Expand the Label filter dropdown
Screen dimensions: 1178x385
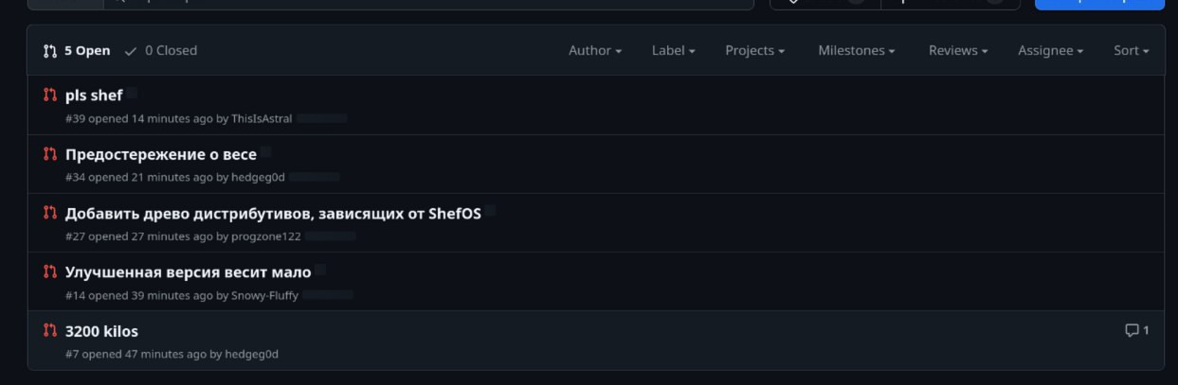tap(673, 50)
